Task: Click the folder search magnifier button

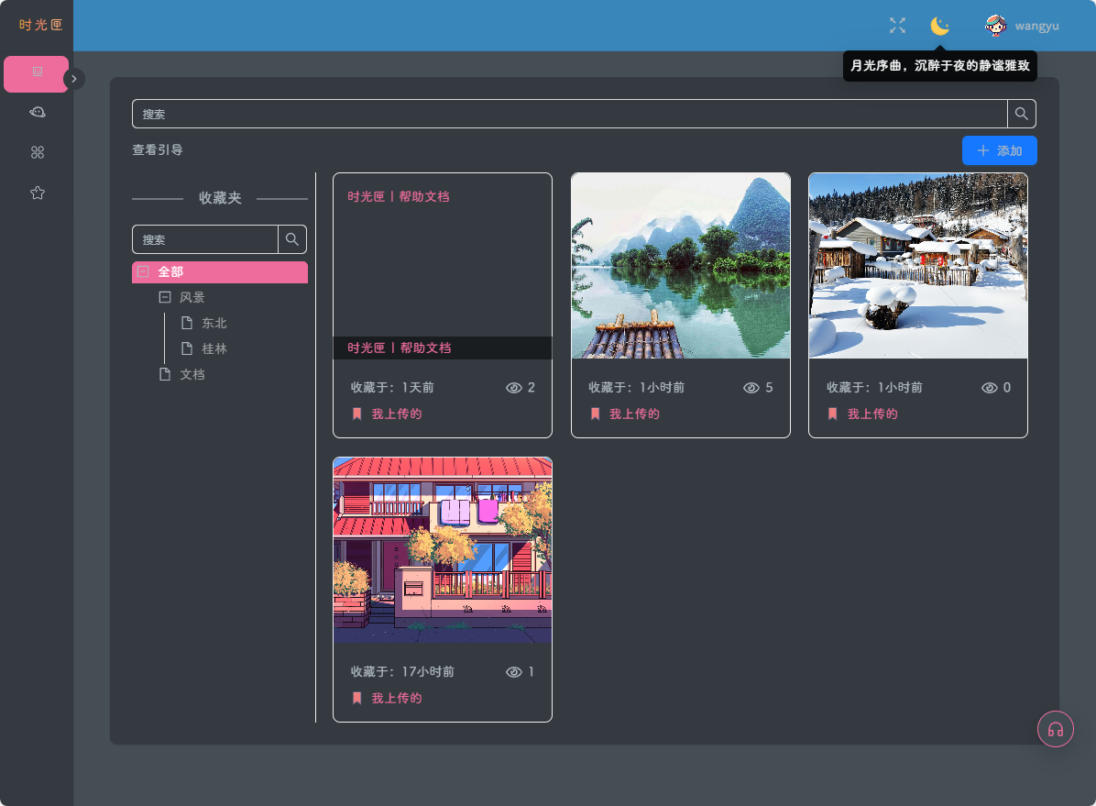Action: point(292,239)
